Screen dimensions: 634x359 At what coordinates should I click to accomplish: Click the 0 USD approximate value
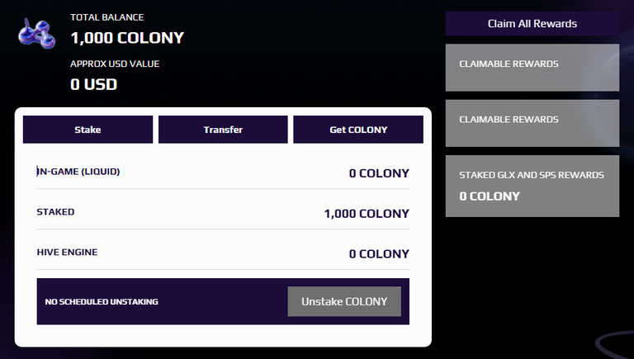point(94,84)
